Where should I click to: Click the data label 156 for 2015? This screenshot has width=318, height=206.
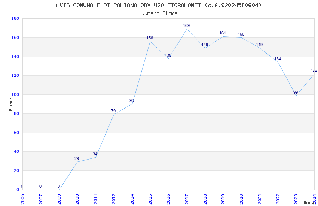[x=150, y=38]
